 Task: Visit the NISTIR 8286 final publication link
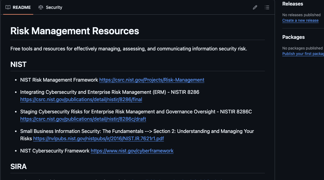click(81, 99)
